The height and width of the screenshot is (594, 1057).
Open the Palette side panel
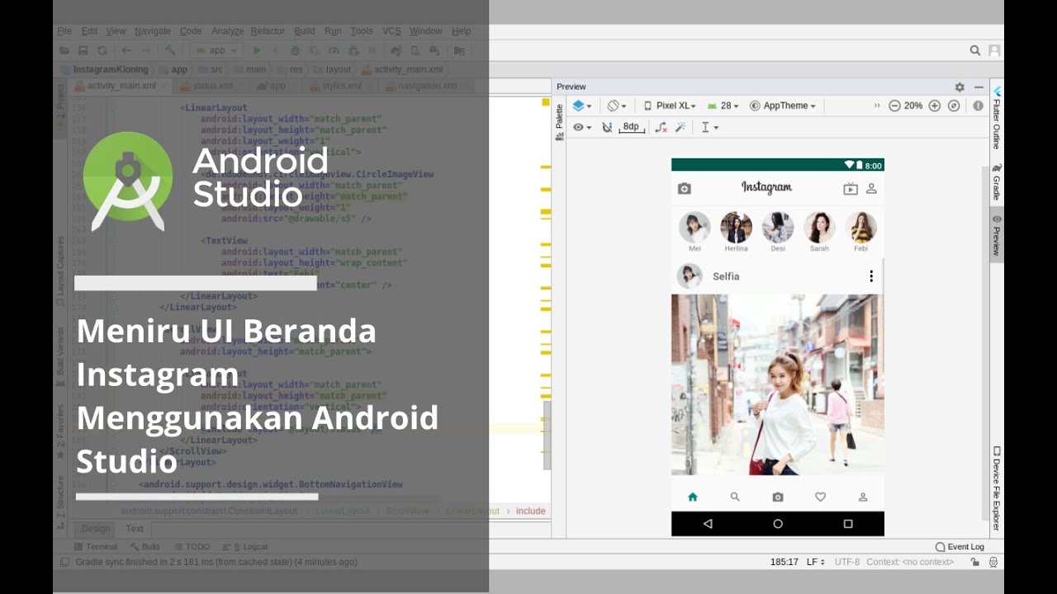click(x=559, y=122)
